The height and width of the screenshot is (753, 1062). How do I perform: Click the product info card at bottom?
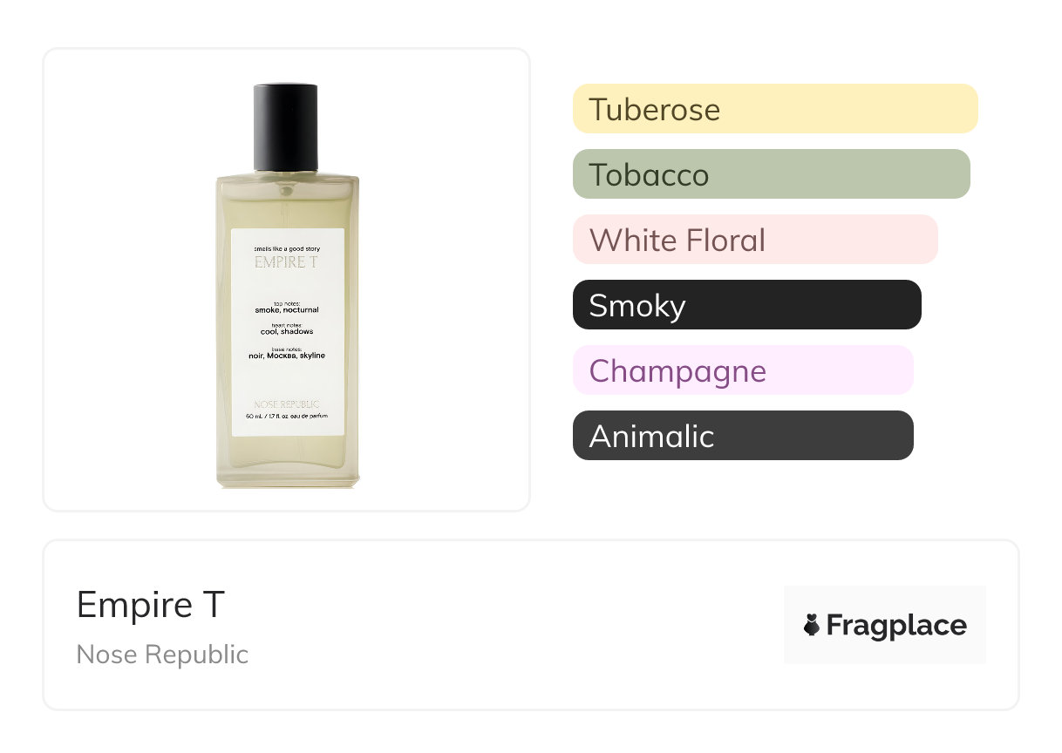pos(531,625)
